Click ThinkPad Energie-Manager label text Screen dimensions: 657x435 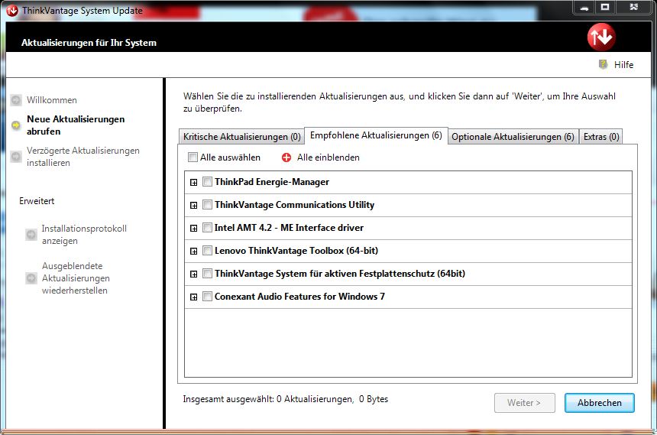272,182
